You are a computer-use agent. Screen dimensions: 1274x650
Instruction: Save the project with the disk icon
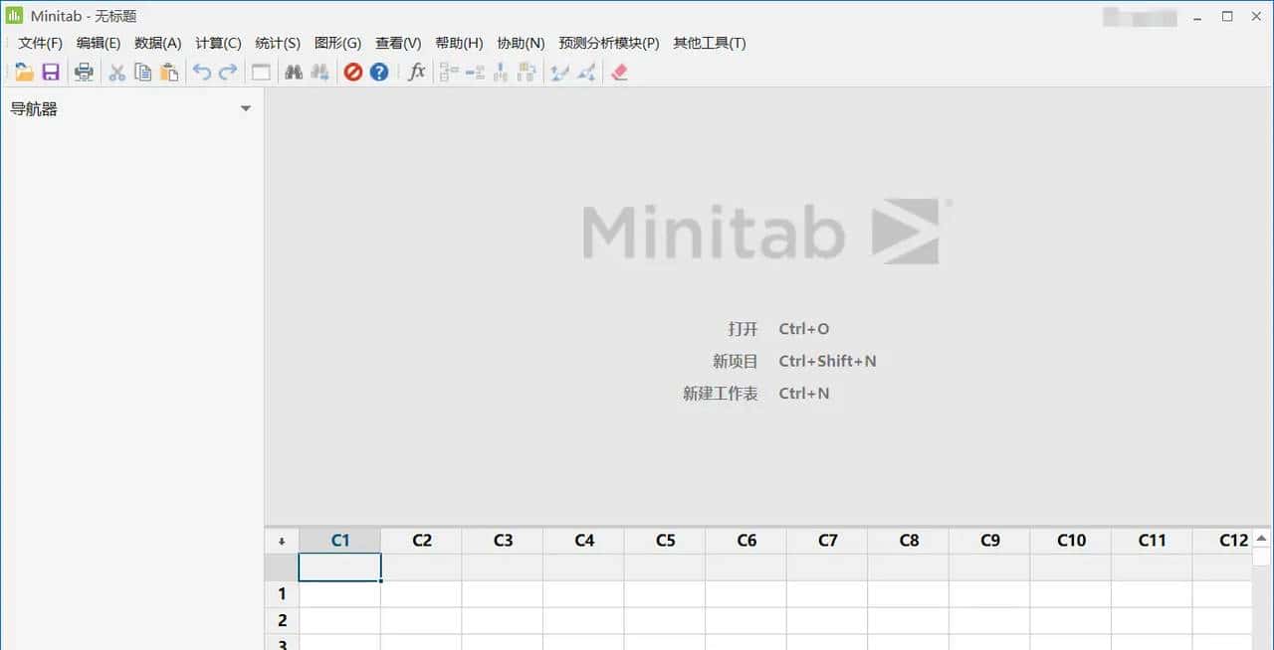[50, 71]
